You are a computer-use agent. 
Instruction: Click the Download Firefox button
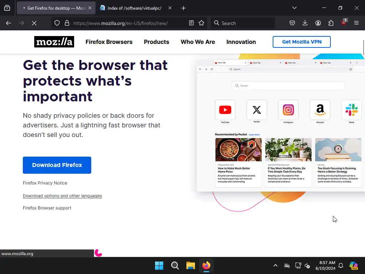(57, 165)
